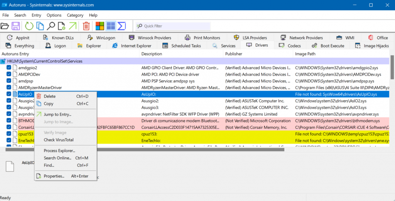Uncheck the AsUpIO entry checkbox
The image size is (395, 201).
pos(9,94)
